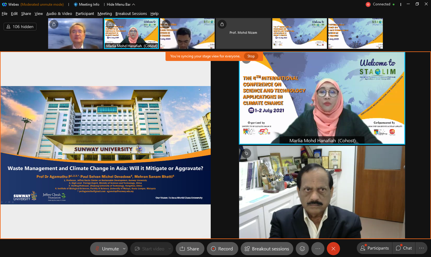Screen dimensions: 431x257
Task: Stop syncing stage view for everyone
Action: point(251,56)
